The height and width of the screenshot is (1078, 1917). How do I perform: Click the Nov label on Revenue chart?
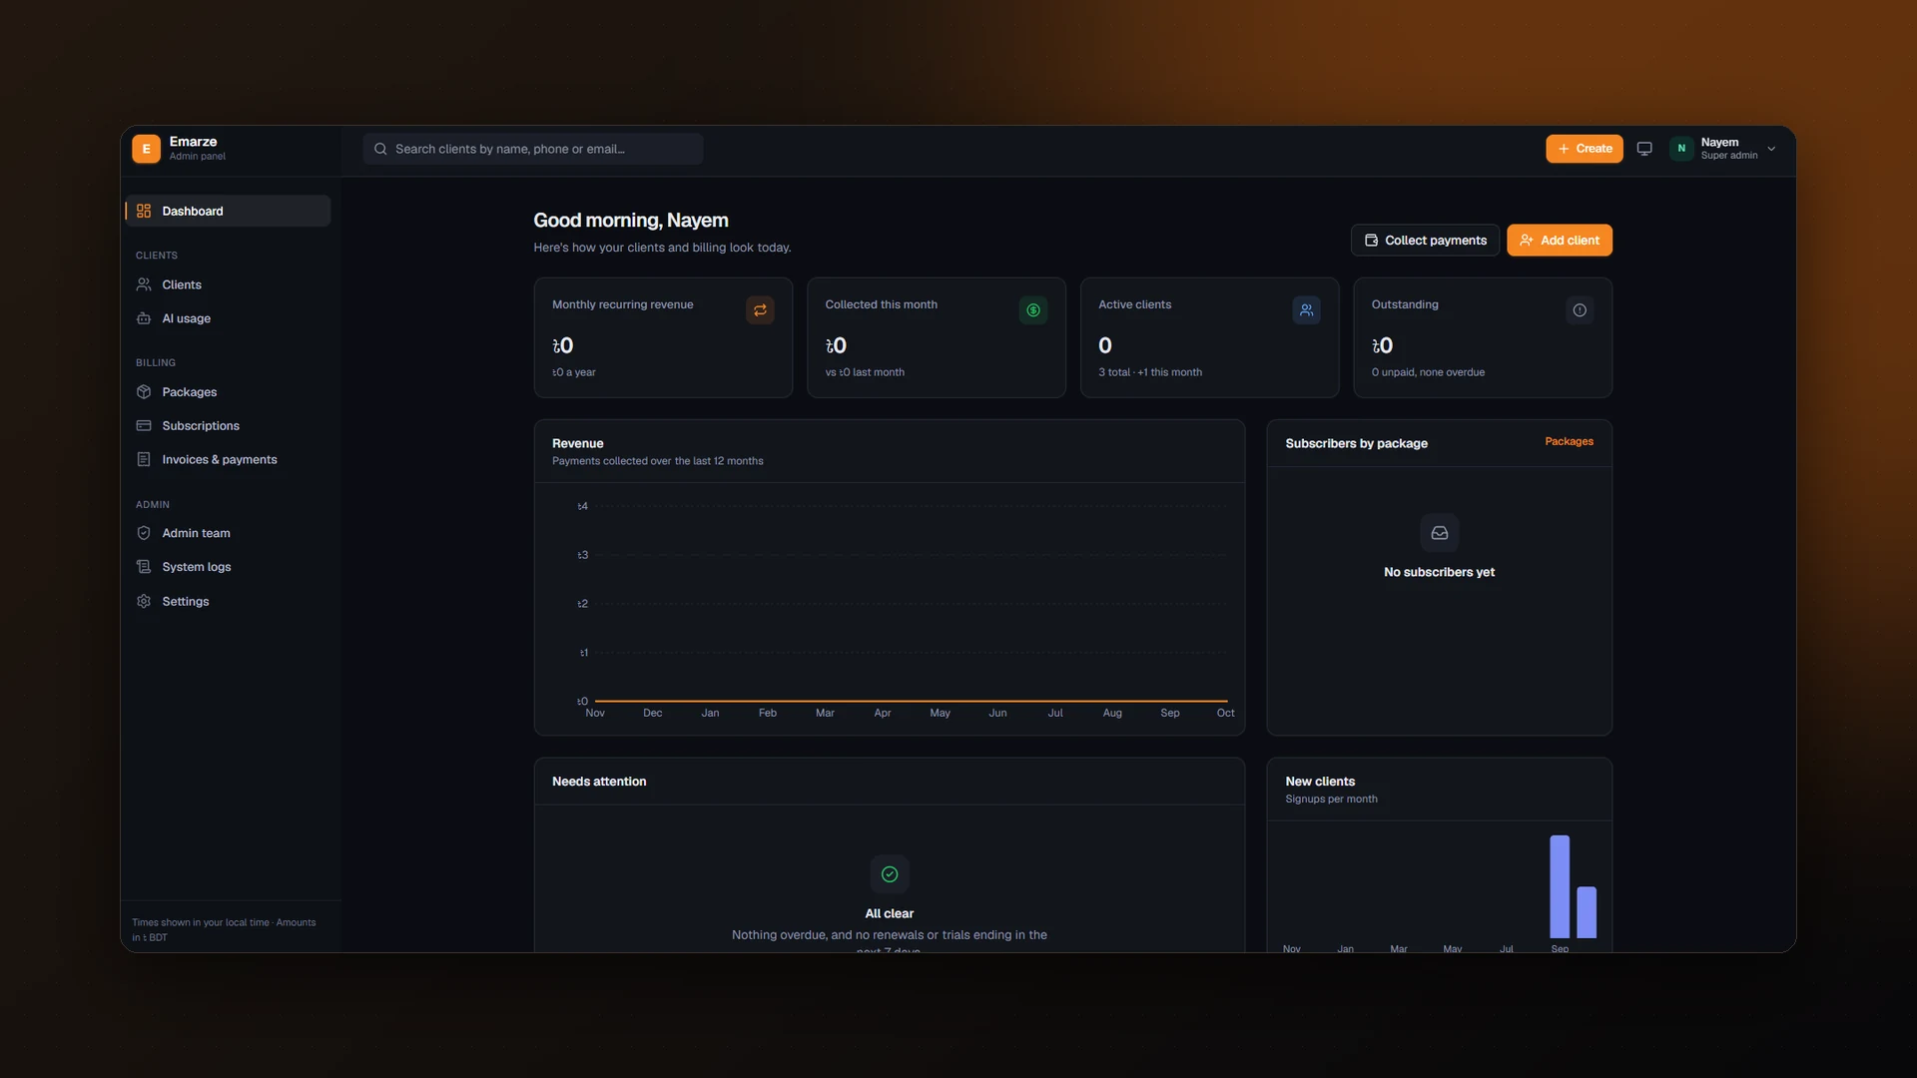pyautogui.click(x=595, y=713)
